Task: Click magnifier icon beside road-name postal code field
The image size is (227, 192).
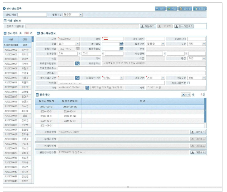Action: point(78,63)
